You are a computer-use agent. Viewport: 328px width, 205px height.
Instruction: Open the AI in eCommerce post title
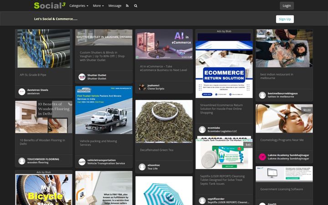(x=164, y=68)
